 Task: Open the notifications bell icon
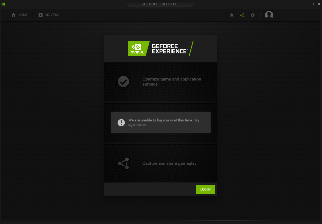232,15
